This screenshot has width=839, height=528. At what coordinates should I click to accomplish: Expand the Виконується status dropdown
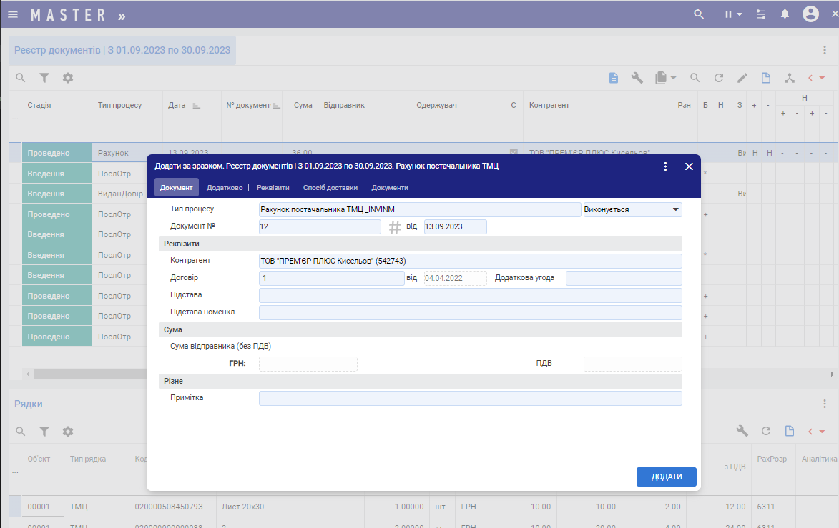(674, 210)
